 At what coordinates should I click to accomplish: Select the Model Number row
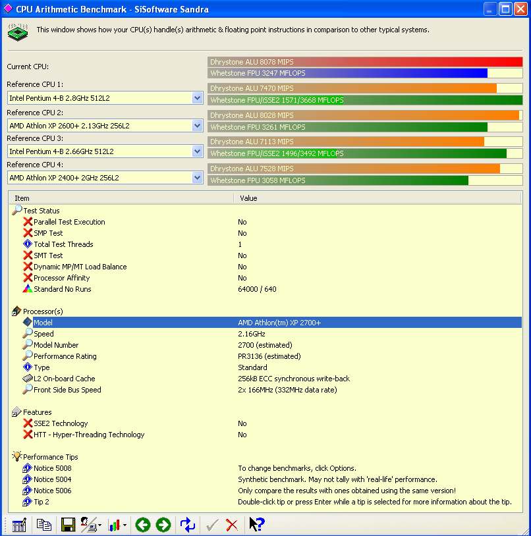(x=265, y=345)
